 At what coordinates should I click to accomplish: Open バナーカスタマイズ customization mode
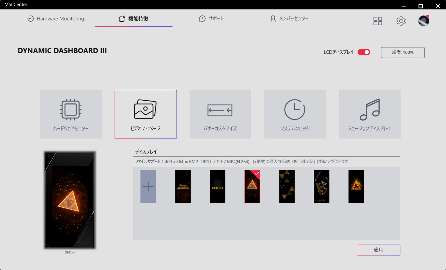(x=220, y=114)
